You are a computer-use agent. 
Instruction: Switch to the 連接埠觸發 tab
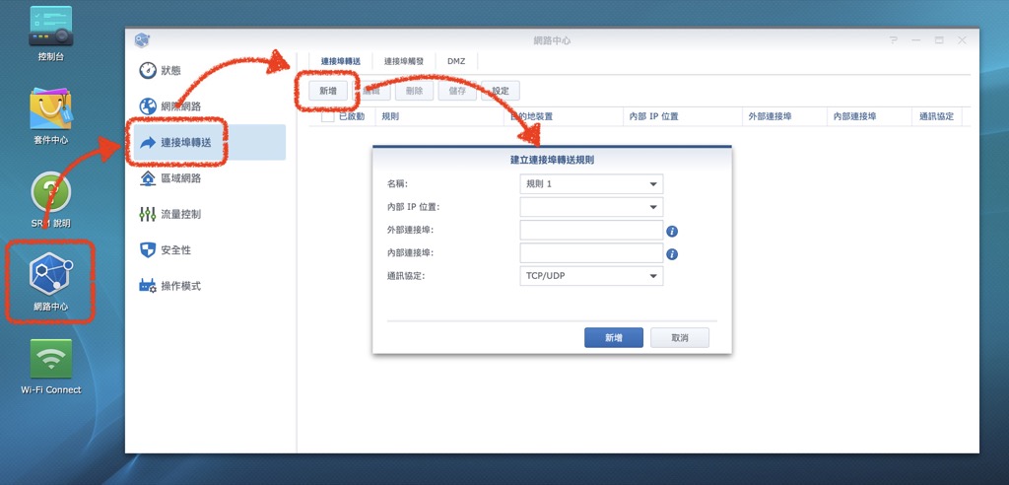point(404,61)
